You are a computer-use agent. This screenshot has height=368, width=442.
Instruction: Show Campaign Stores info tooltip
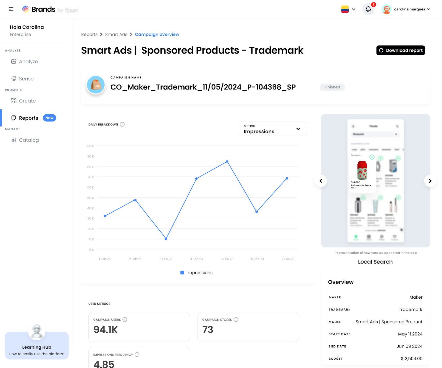[236, 320]
